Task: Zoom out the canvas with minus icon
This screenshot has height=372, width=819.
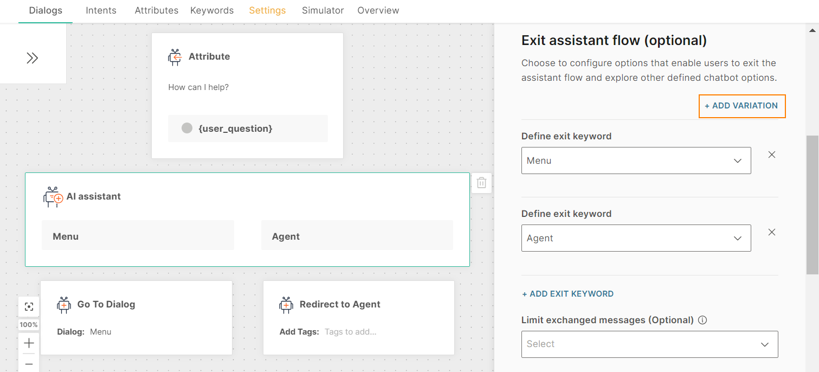Action: [29, 364]
